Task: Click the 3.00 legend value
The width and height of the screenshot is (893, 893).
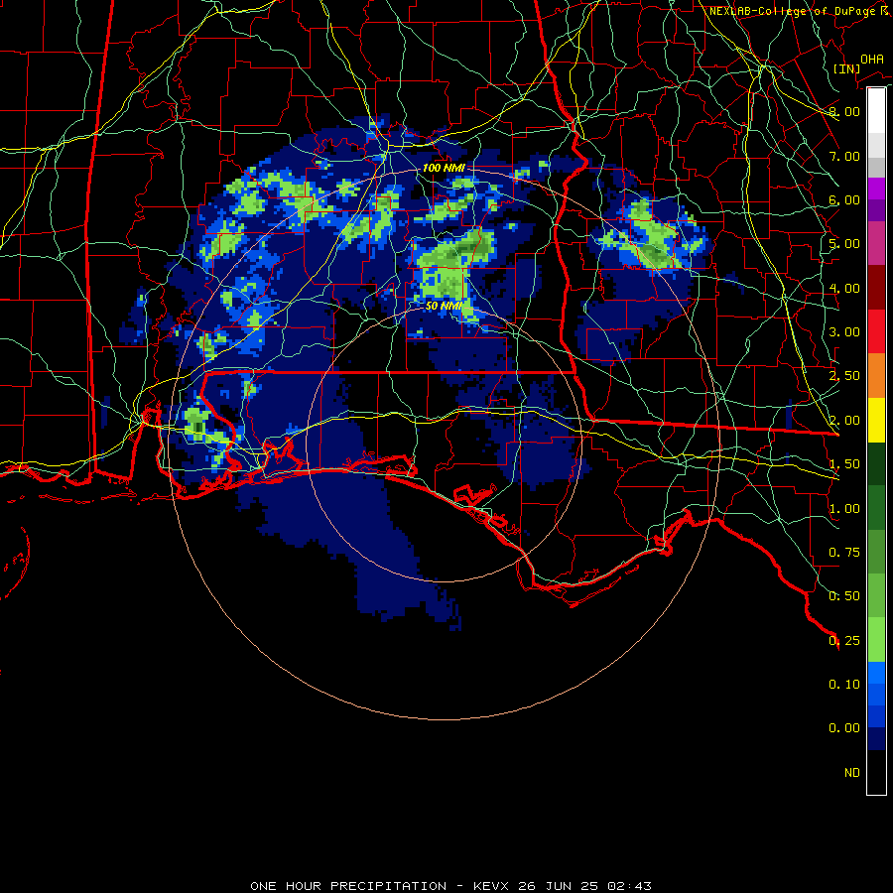Action: click(844, 332)
